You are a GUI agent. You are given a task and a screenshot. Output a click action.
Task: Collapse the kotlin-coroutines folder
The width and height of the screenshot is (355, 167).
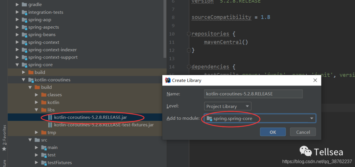24,80
